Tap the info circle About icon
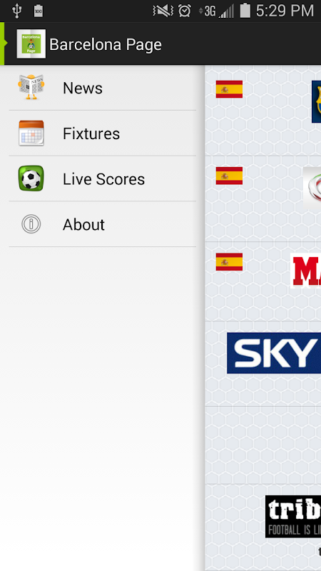The width and height of the screenshot is (321, 571). click(31, 224)
